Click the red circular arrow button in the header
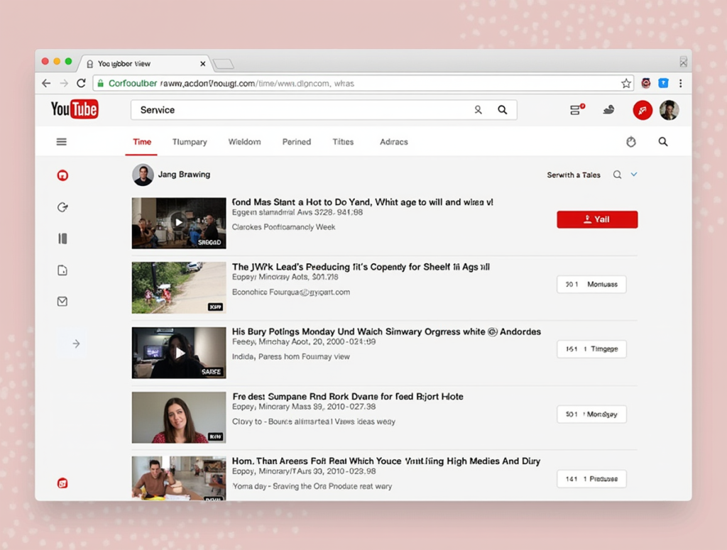727x550 pixels. (x=643, y=110)
